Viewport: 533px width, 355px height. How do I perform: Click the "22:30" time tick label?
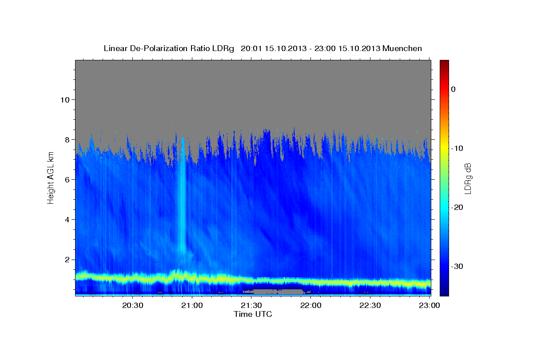click(x=370, y=305)
